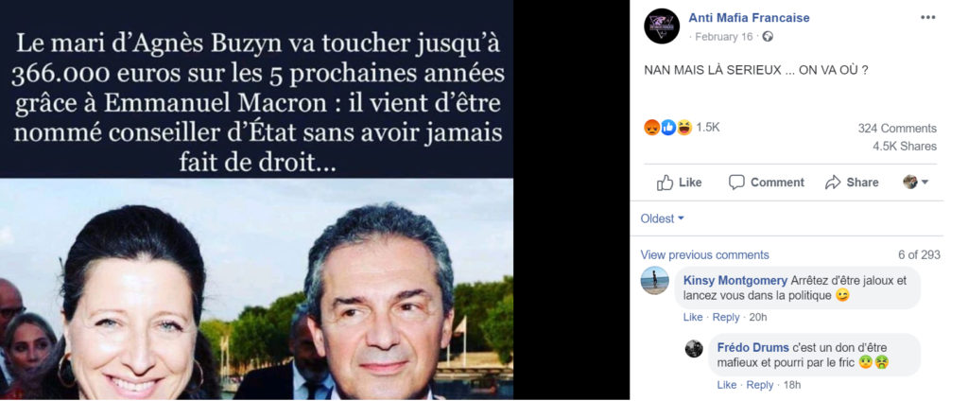Click the laughing haha reaction icon
This screenshot has height=401, width=968.
tap(684, 128)
